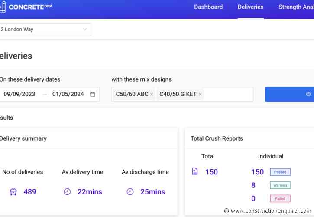Click the with these mix designs label

[141, 79]
